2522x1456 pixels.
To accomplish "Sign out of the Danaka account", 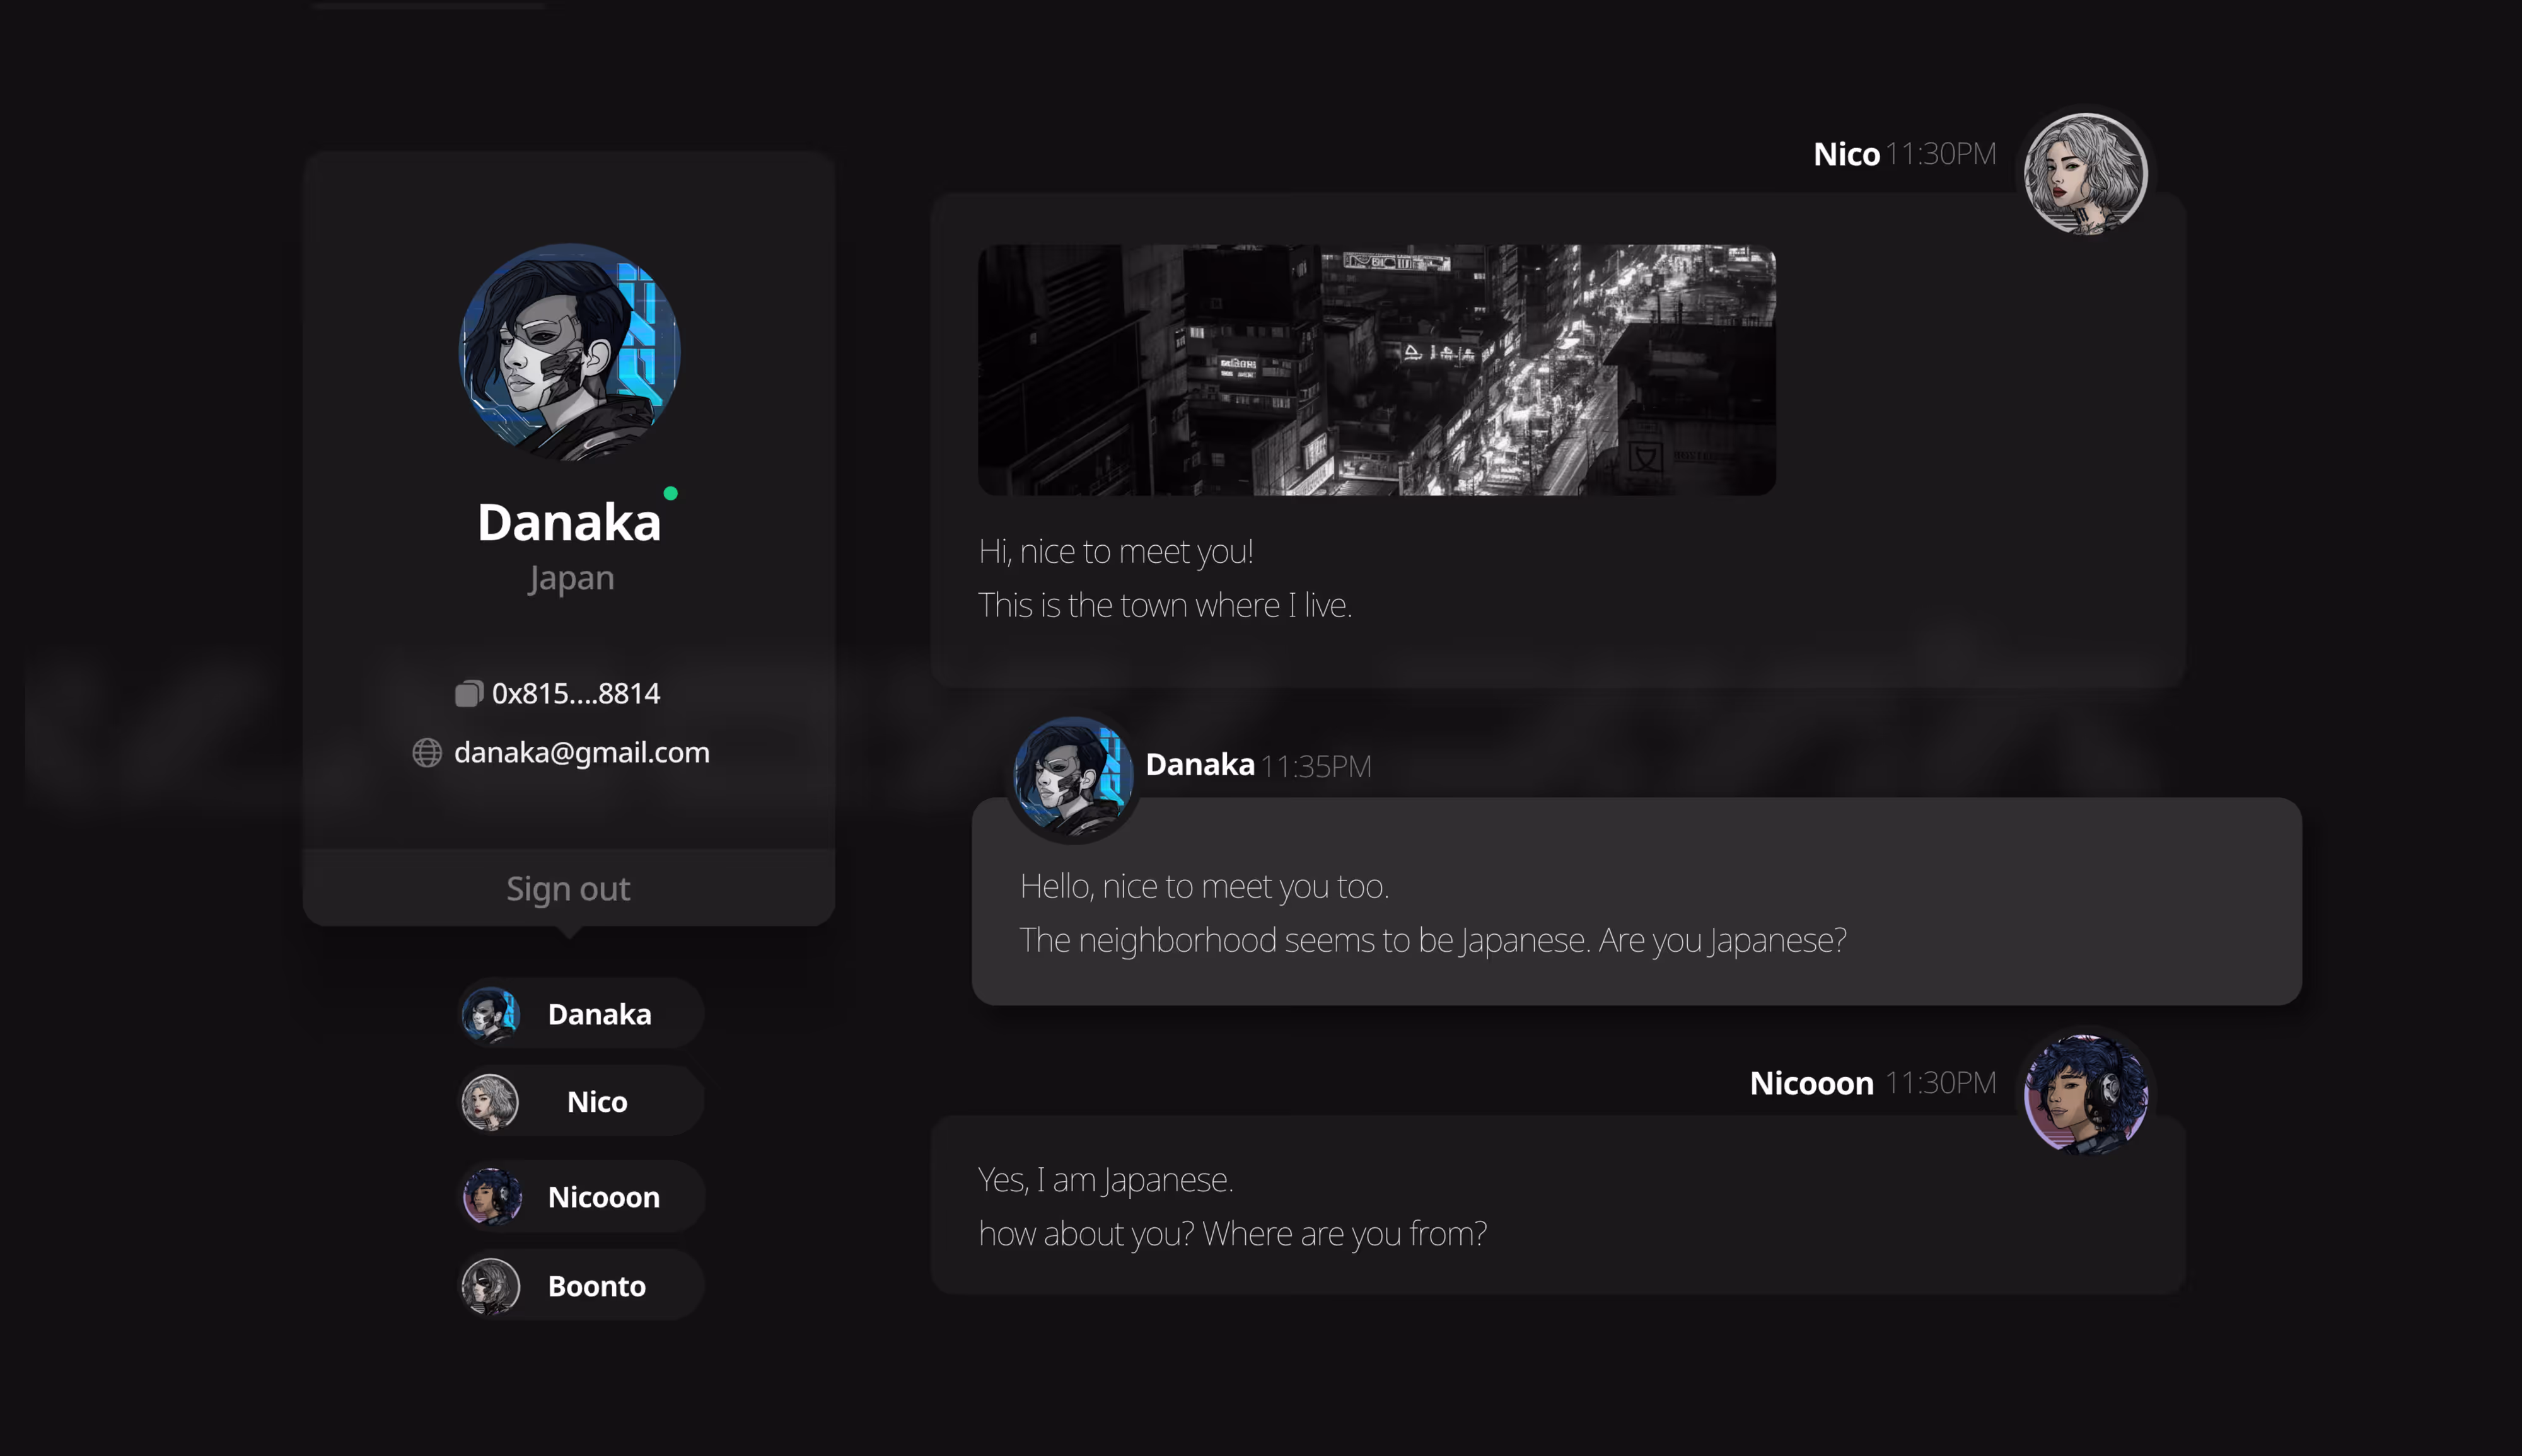I will pos(568,888).
